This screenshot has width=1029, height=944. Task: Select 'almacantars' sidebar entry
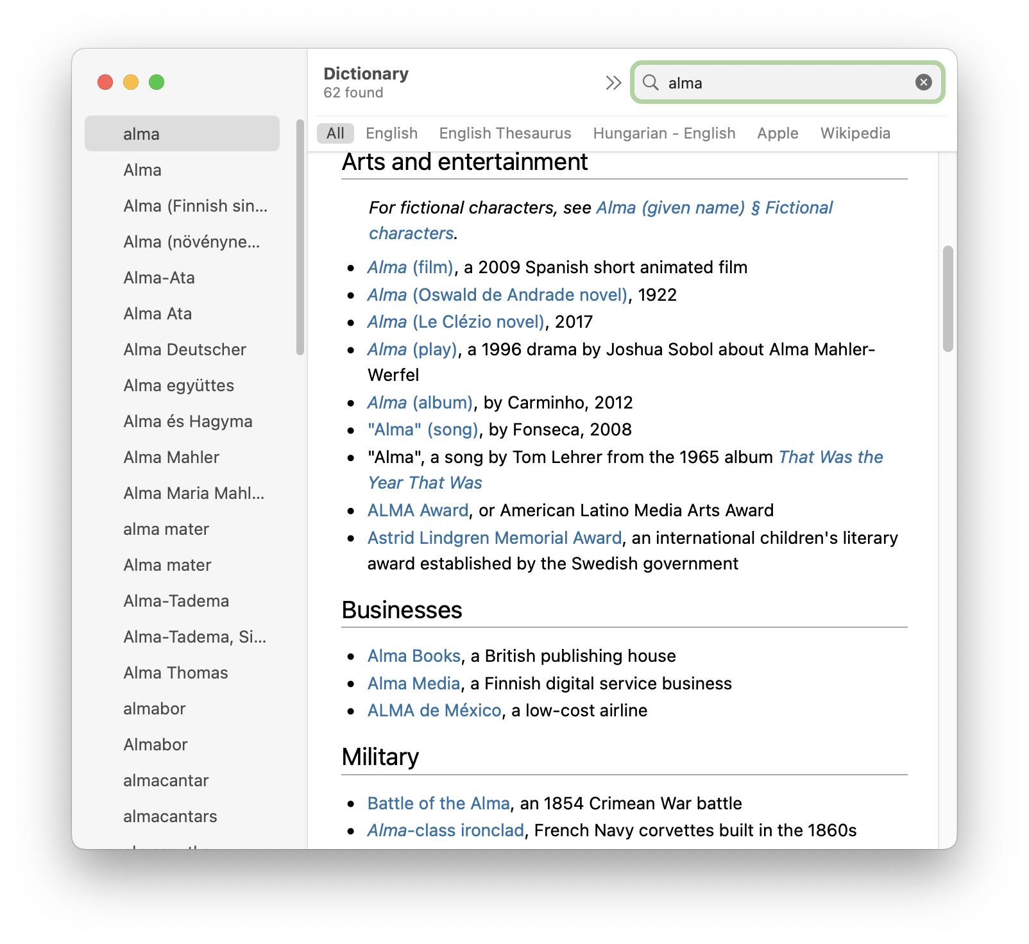tap(182, 816)
